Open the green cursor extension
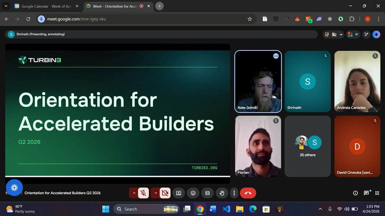The image size is (385, 216). (341, 19)
